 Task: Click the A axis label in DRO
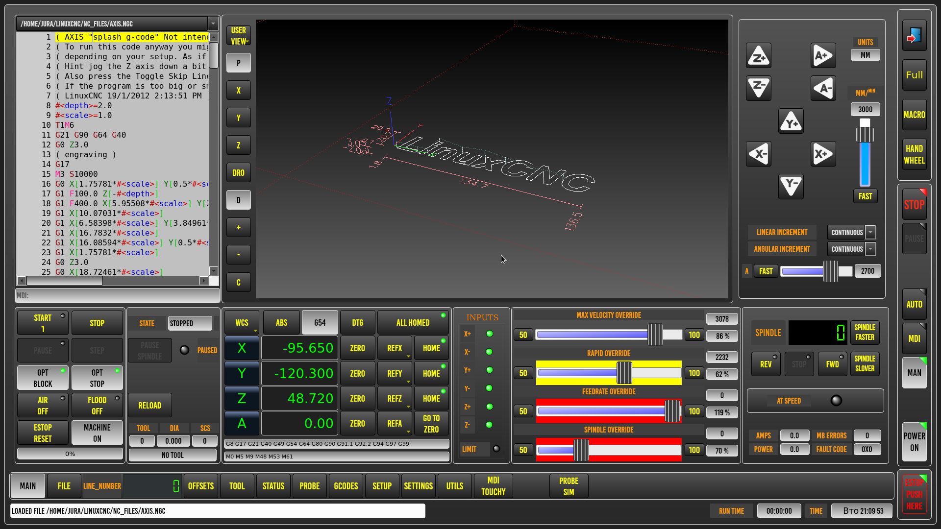pos(242,423)
